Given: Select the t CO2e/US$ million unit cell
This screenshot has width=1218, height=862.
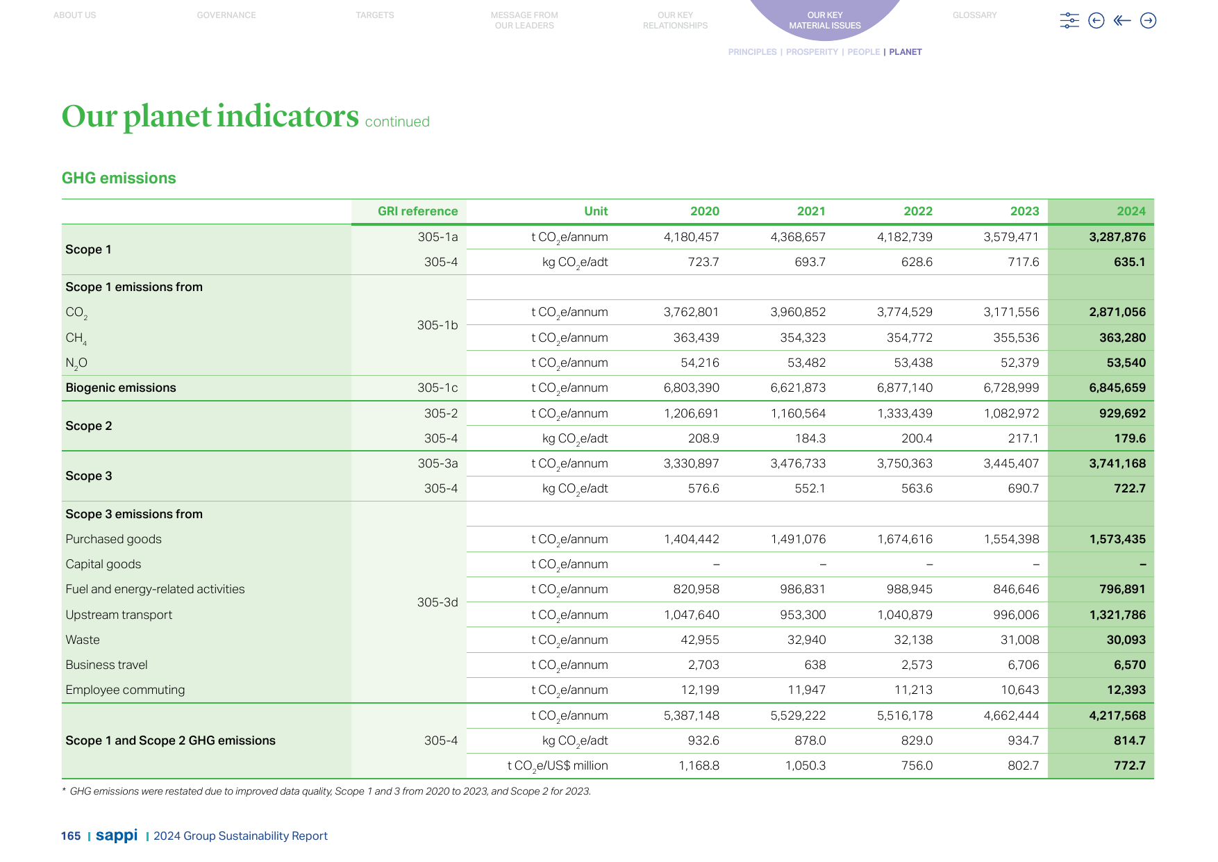Looking at the screenshot, I should point(558,765).
